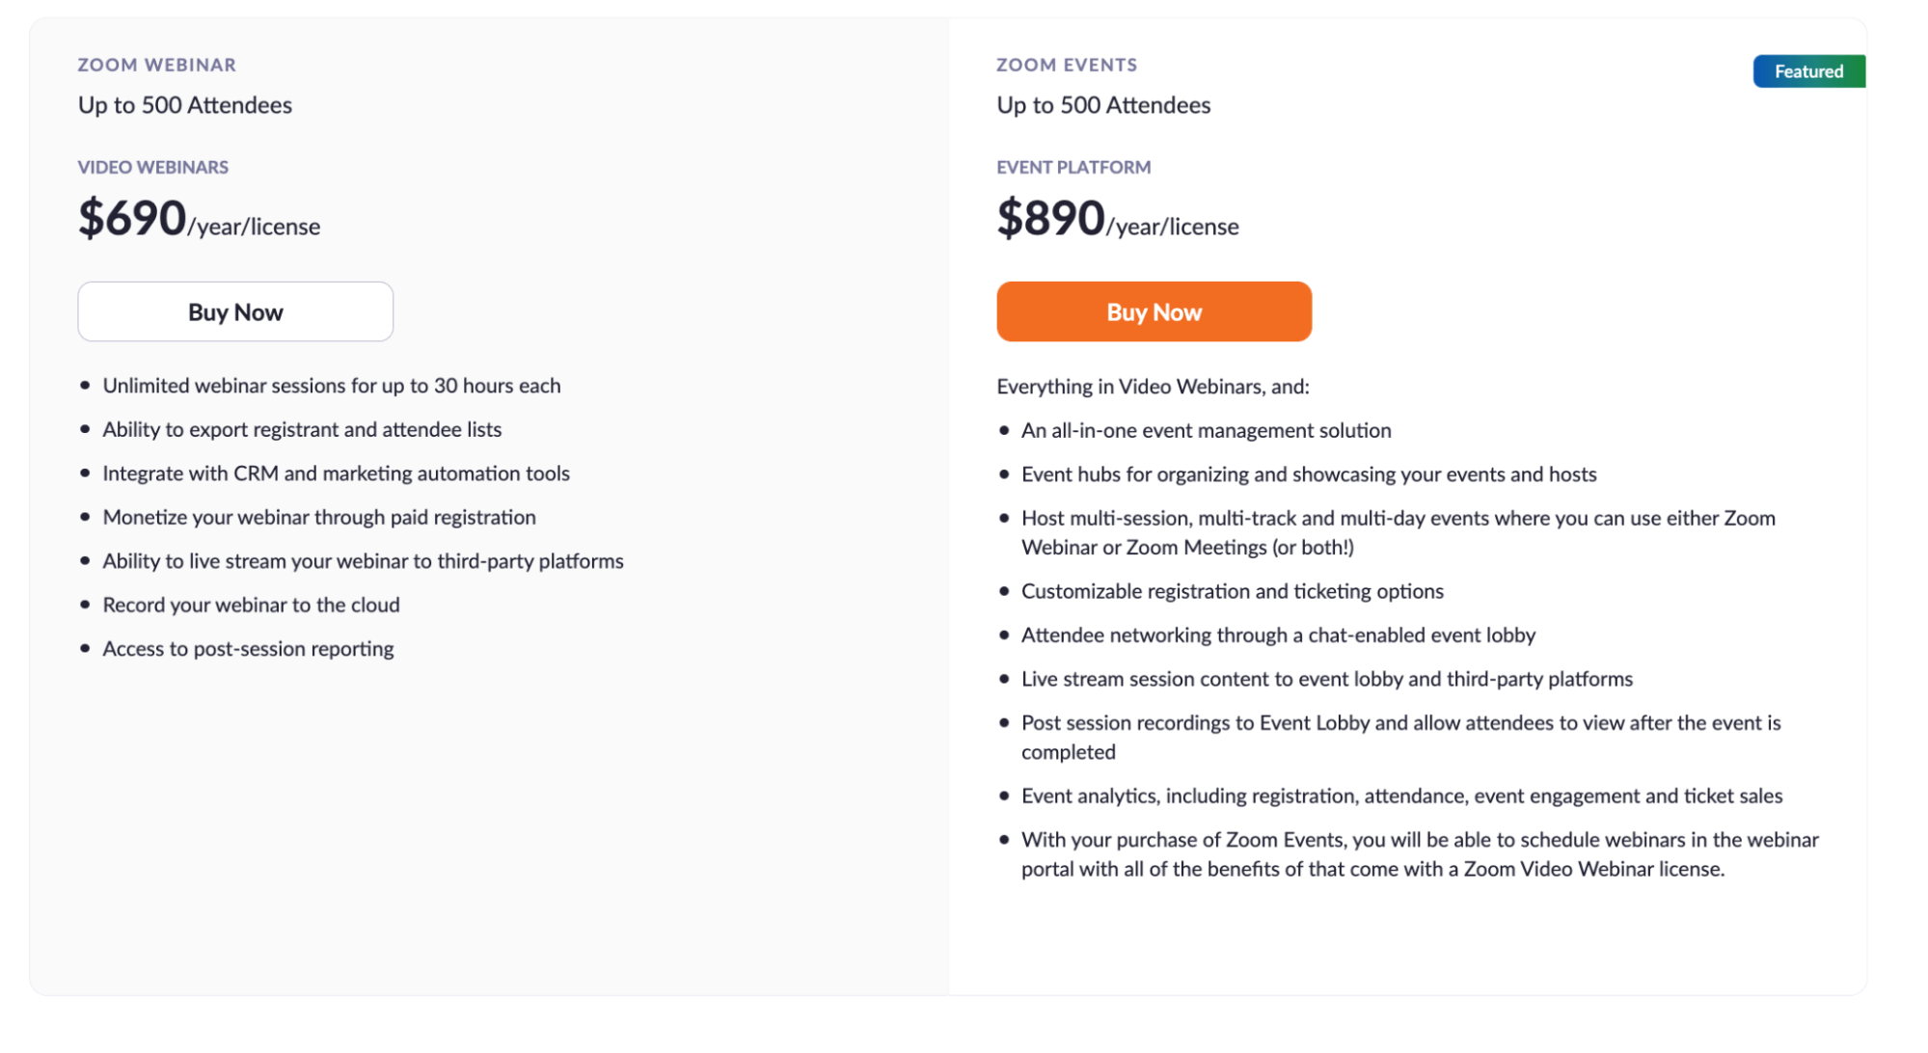Click the VIDEO WEBINARS category label

pyautogui.click(x=152, y=167)
